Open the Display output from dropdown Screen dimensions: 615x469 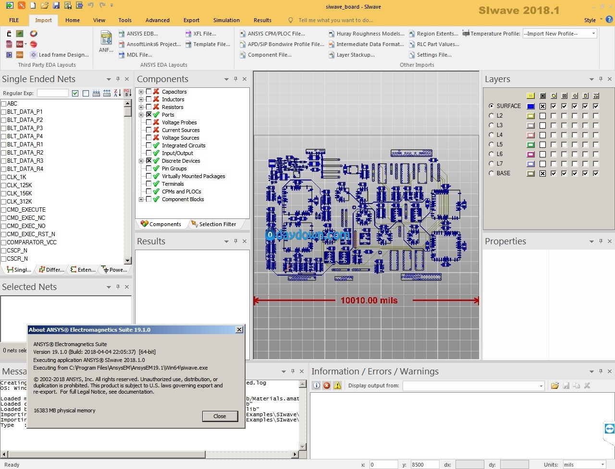(x=541, y=386)
